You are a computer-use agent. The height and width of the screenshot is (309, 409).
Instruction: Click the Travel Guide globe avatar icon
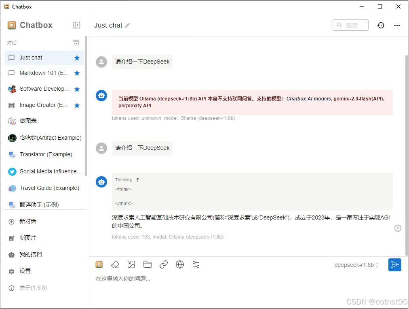[x=12, y=188]
